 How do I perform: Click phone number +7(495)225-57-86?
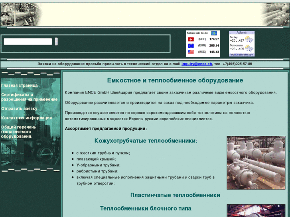pos(237,64)
